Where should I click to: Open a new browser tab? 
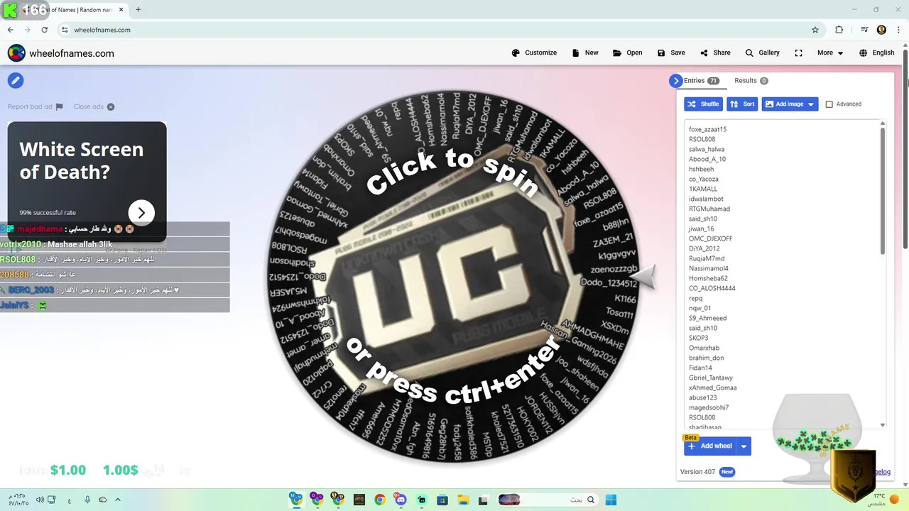tap(138, 10)
